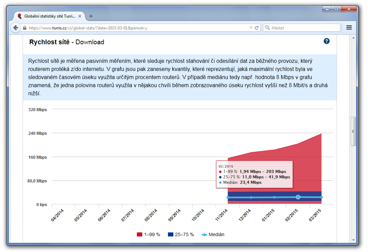The height and width of the screenshot is (252, 368).
Task: Open the URL history dropdown arrow
Action: (251, 28)
